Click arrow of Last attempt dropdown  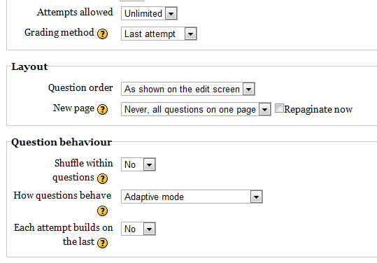pyautogui.click(x=191, y=34)
